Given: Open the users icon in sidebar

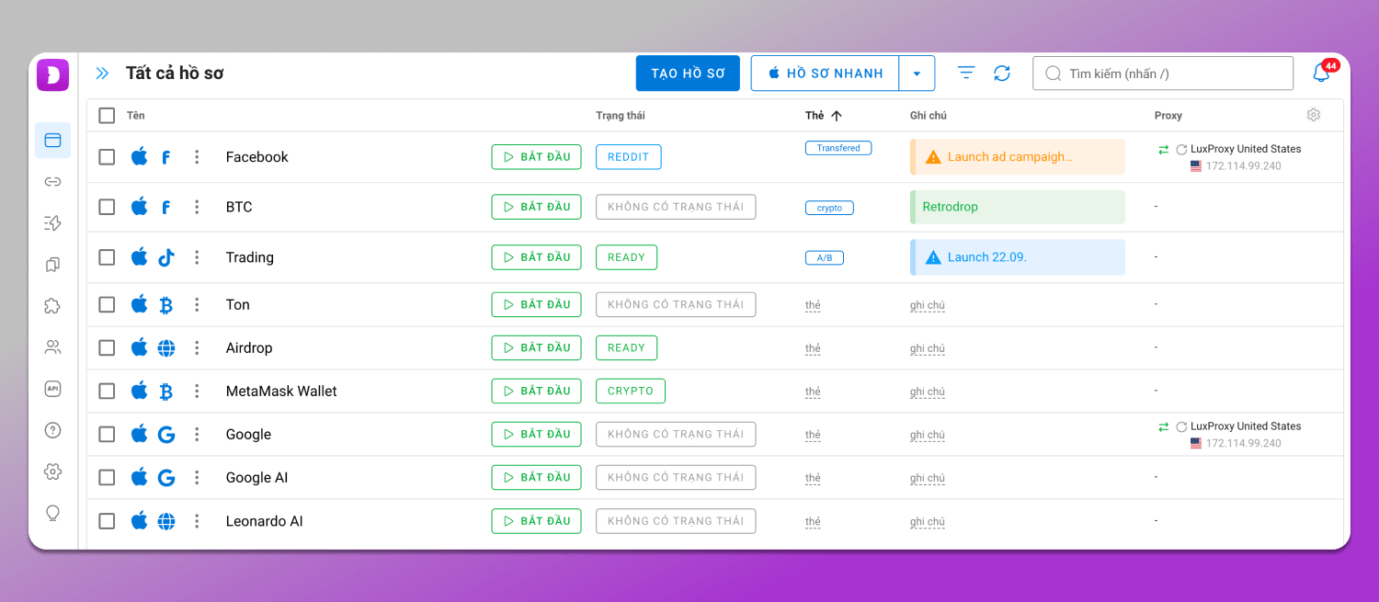Looking at the screenshot, I should point(52,347).
